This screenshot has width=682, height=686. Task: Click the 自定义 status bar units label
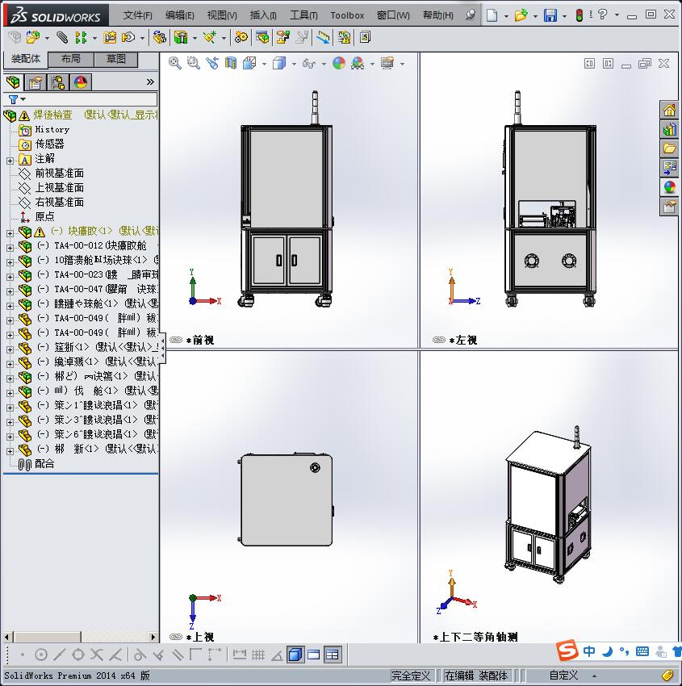(x=563, y=676)
